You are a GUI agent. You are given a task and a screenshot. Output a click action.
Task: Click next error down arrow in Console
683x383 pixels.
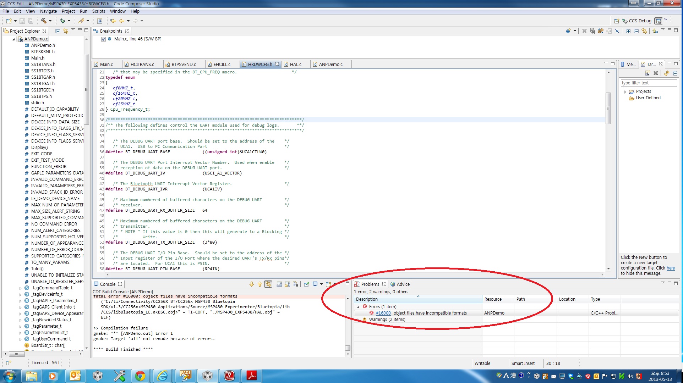(x=252, y=284)
